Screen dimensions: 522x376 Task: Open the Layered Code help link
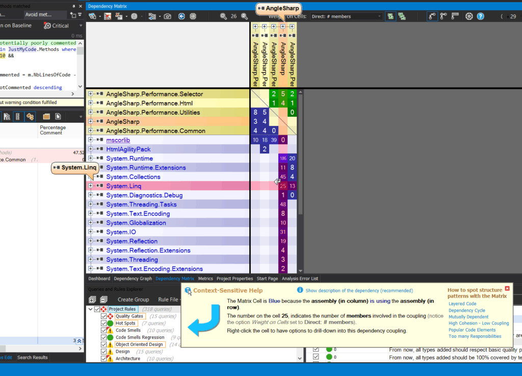(x=462, y=304)
